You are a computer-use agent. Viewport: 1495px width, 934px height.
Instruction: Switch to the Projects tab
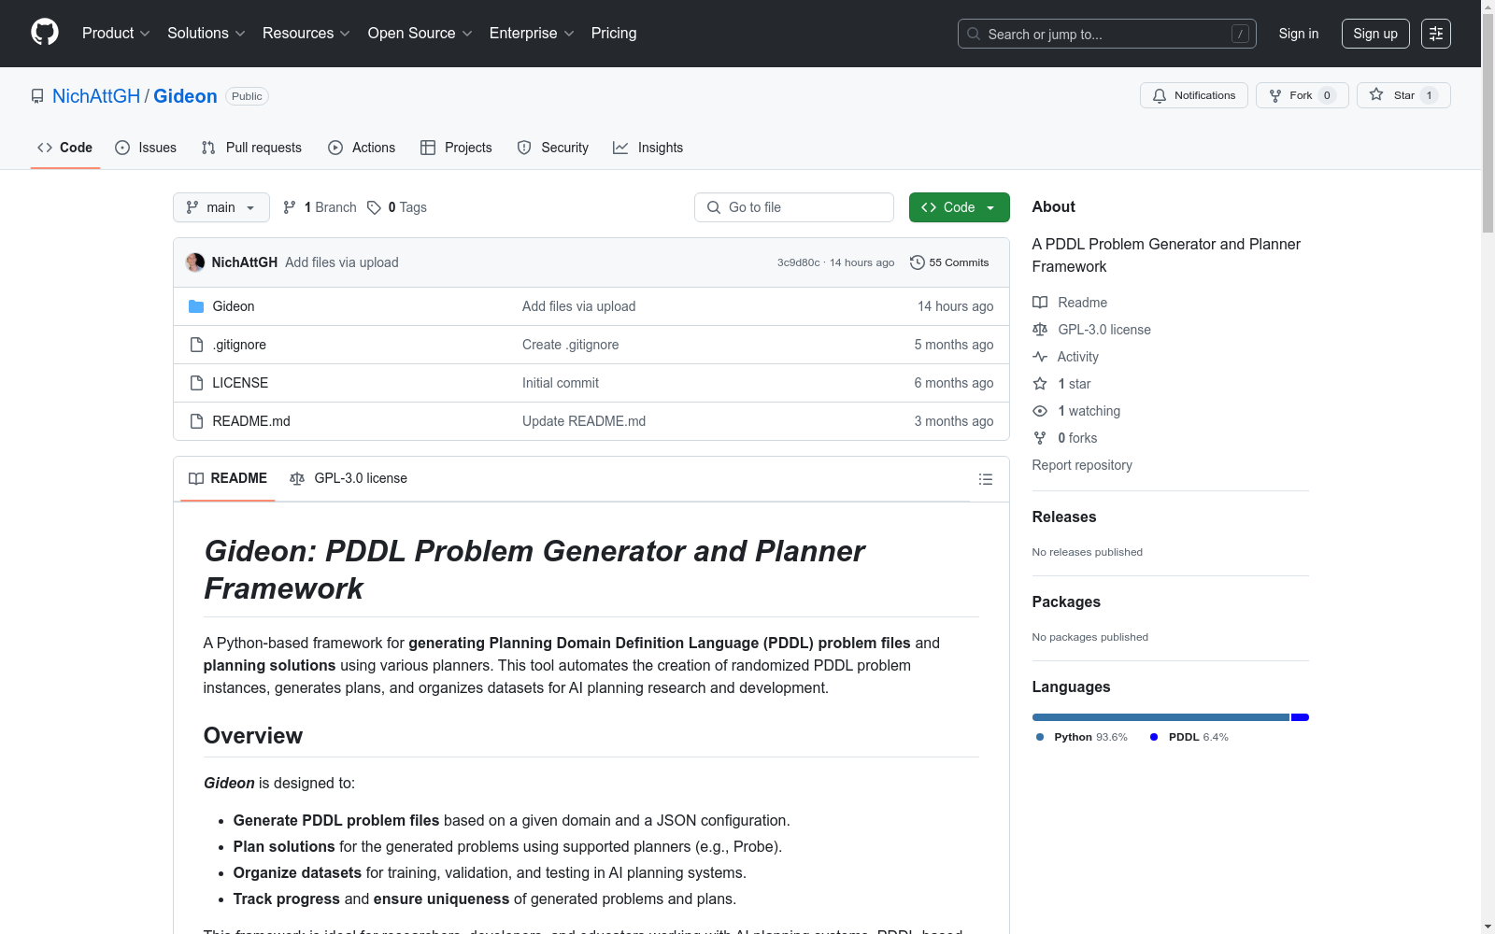pos(456,148)
